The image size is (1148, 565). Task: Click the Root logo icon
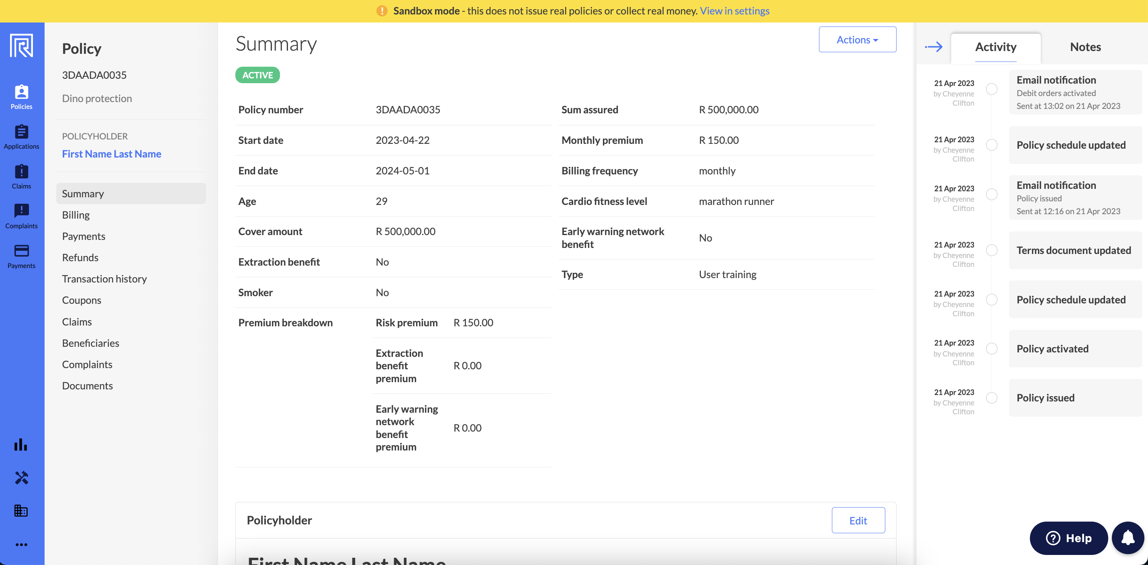(21, 45)
